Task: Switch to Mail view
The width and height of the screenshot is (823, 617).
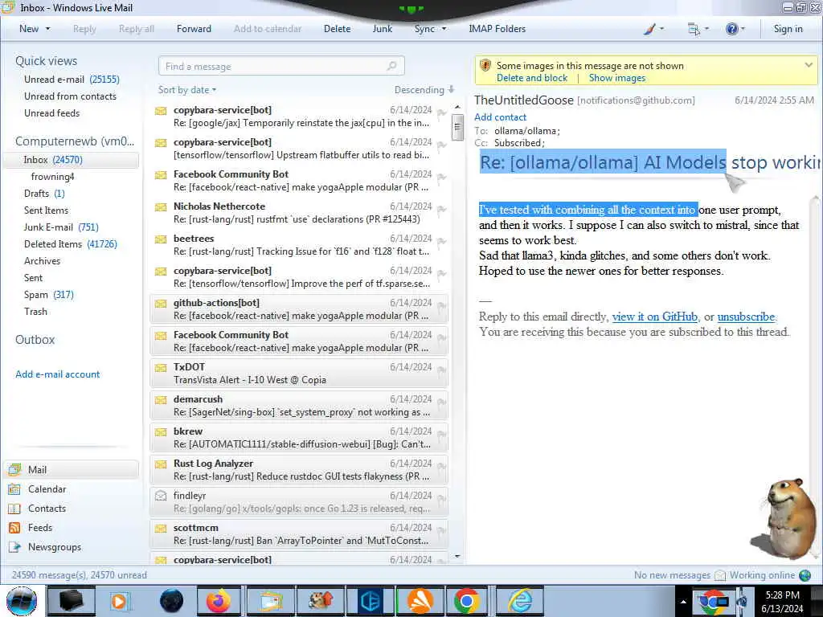Action: [71, 469]
